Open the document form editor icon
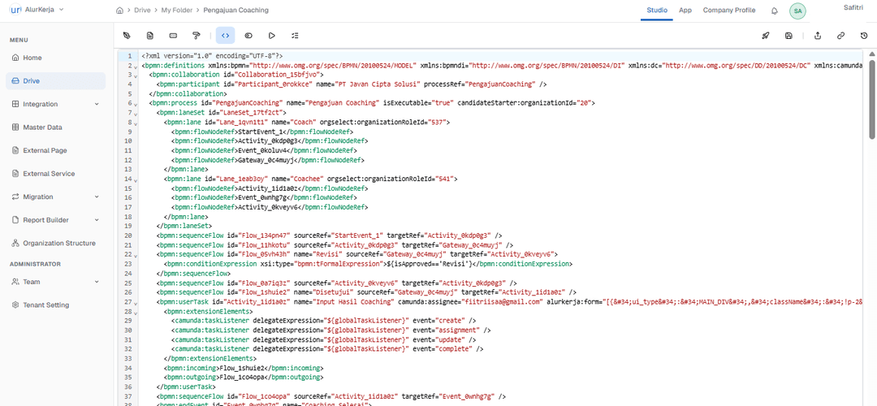The image size is (877, 406). click(150, 35)
